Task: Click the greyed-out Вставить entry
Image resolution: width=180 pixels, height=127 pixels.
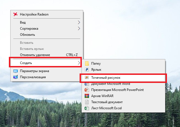Action: [47, 43]
